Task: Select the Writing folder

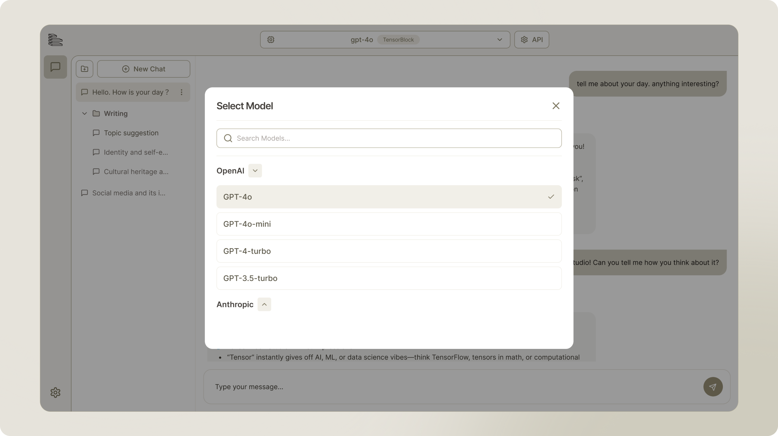Action: (x=116, y=114)
